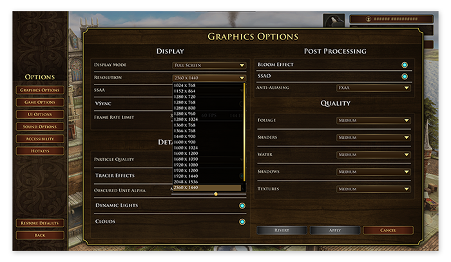Open Accessibility options in the sidebar
Image resolution: width=451 pixels, height=262 pixels.
[x=40, y=139]
